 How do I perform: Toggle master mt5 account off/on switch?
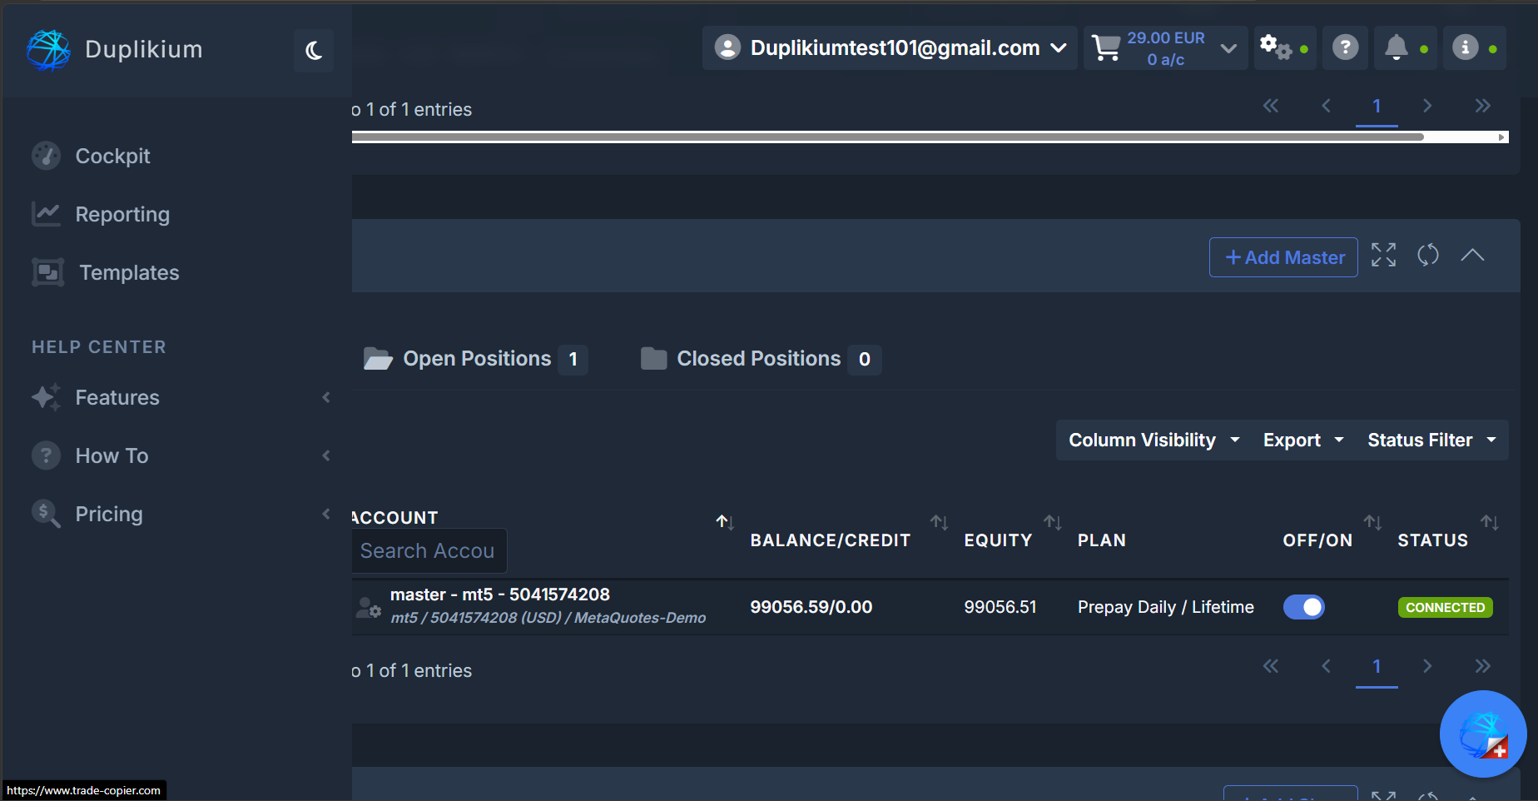(1303, 607)
